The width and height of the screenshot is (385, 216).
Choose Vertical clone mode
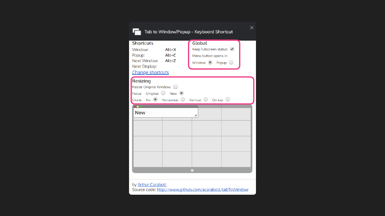[205, 99]
